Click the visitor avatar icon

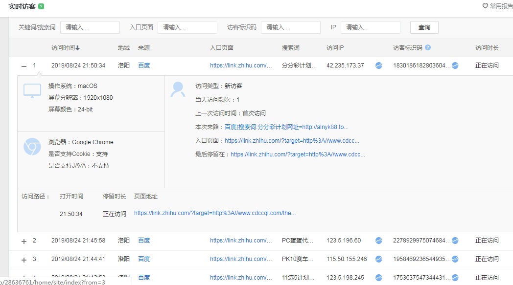coord(178,89)
